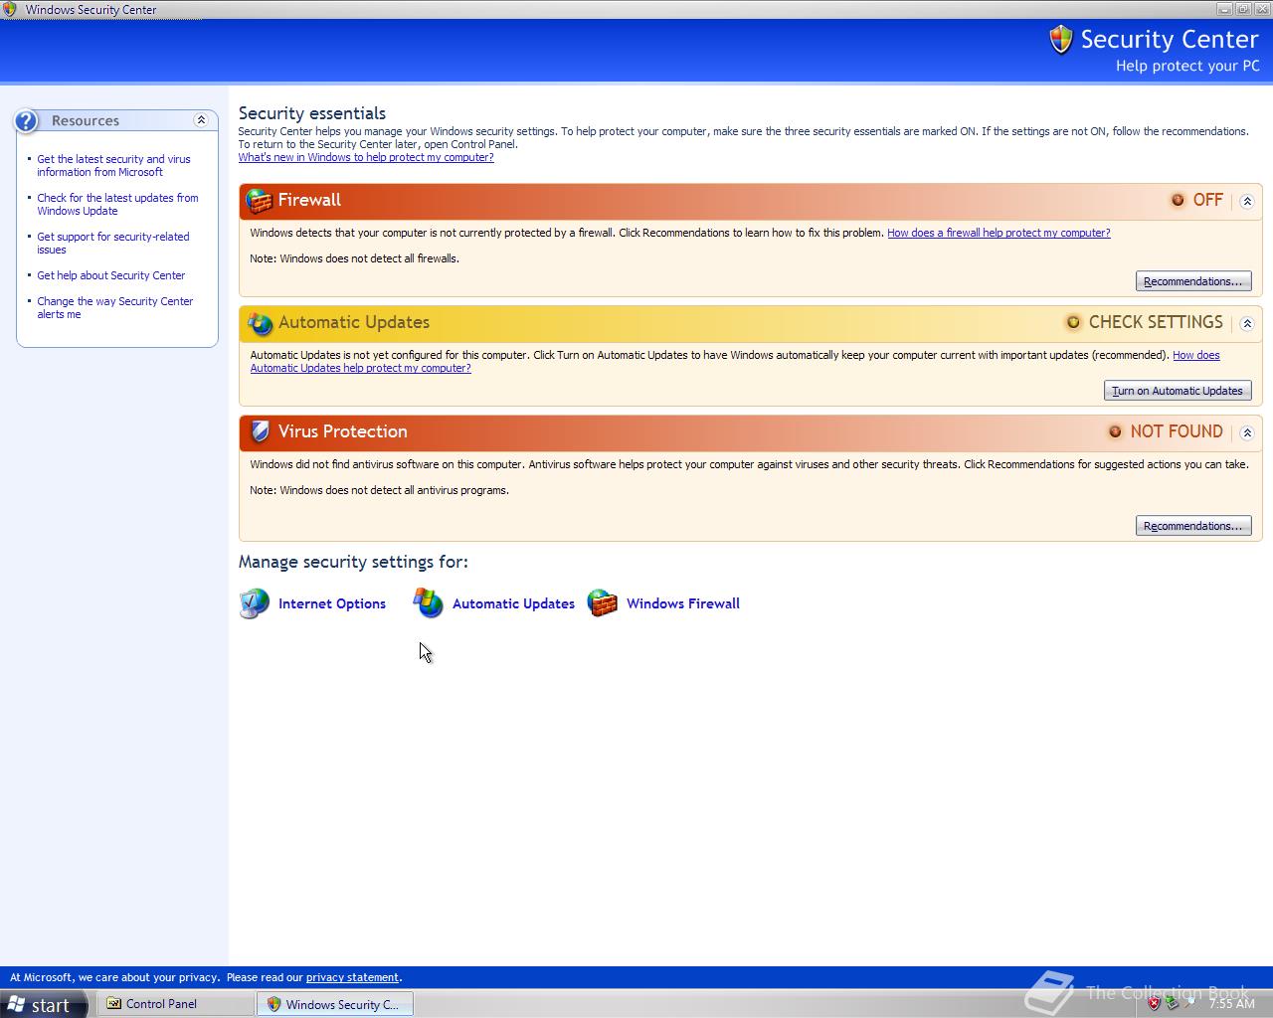Open the privacy statement link
The image size is (1273, 1018).
coord(352,977)
